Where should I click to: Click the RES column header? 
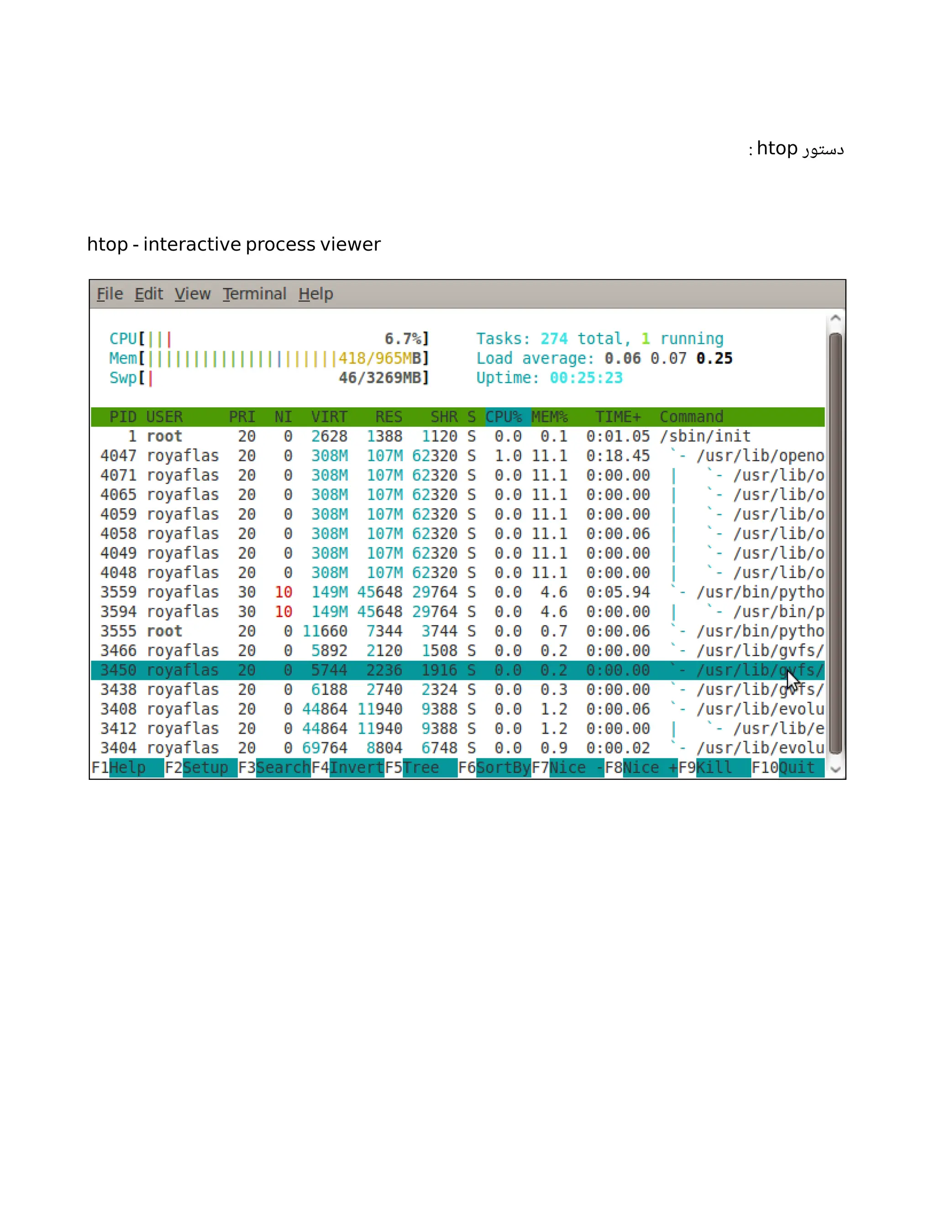389,416
